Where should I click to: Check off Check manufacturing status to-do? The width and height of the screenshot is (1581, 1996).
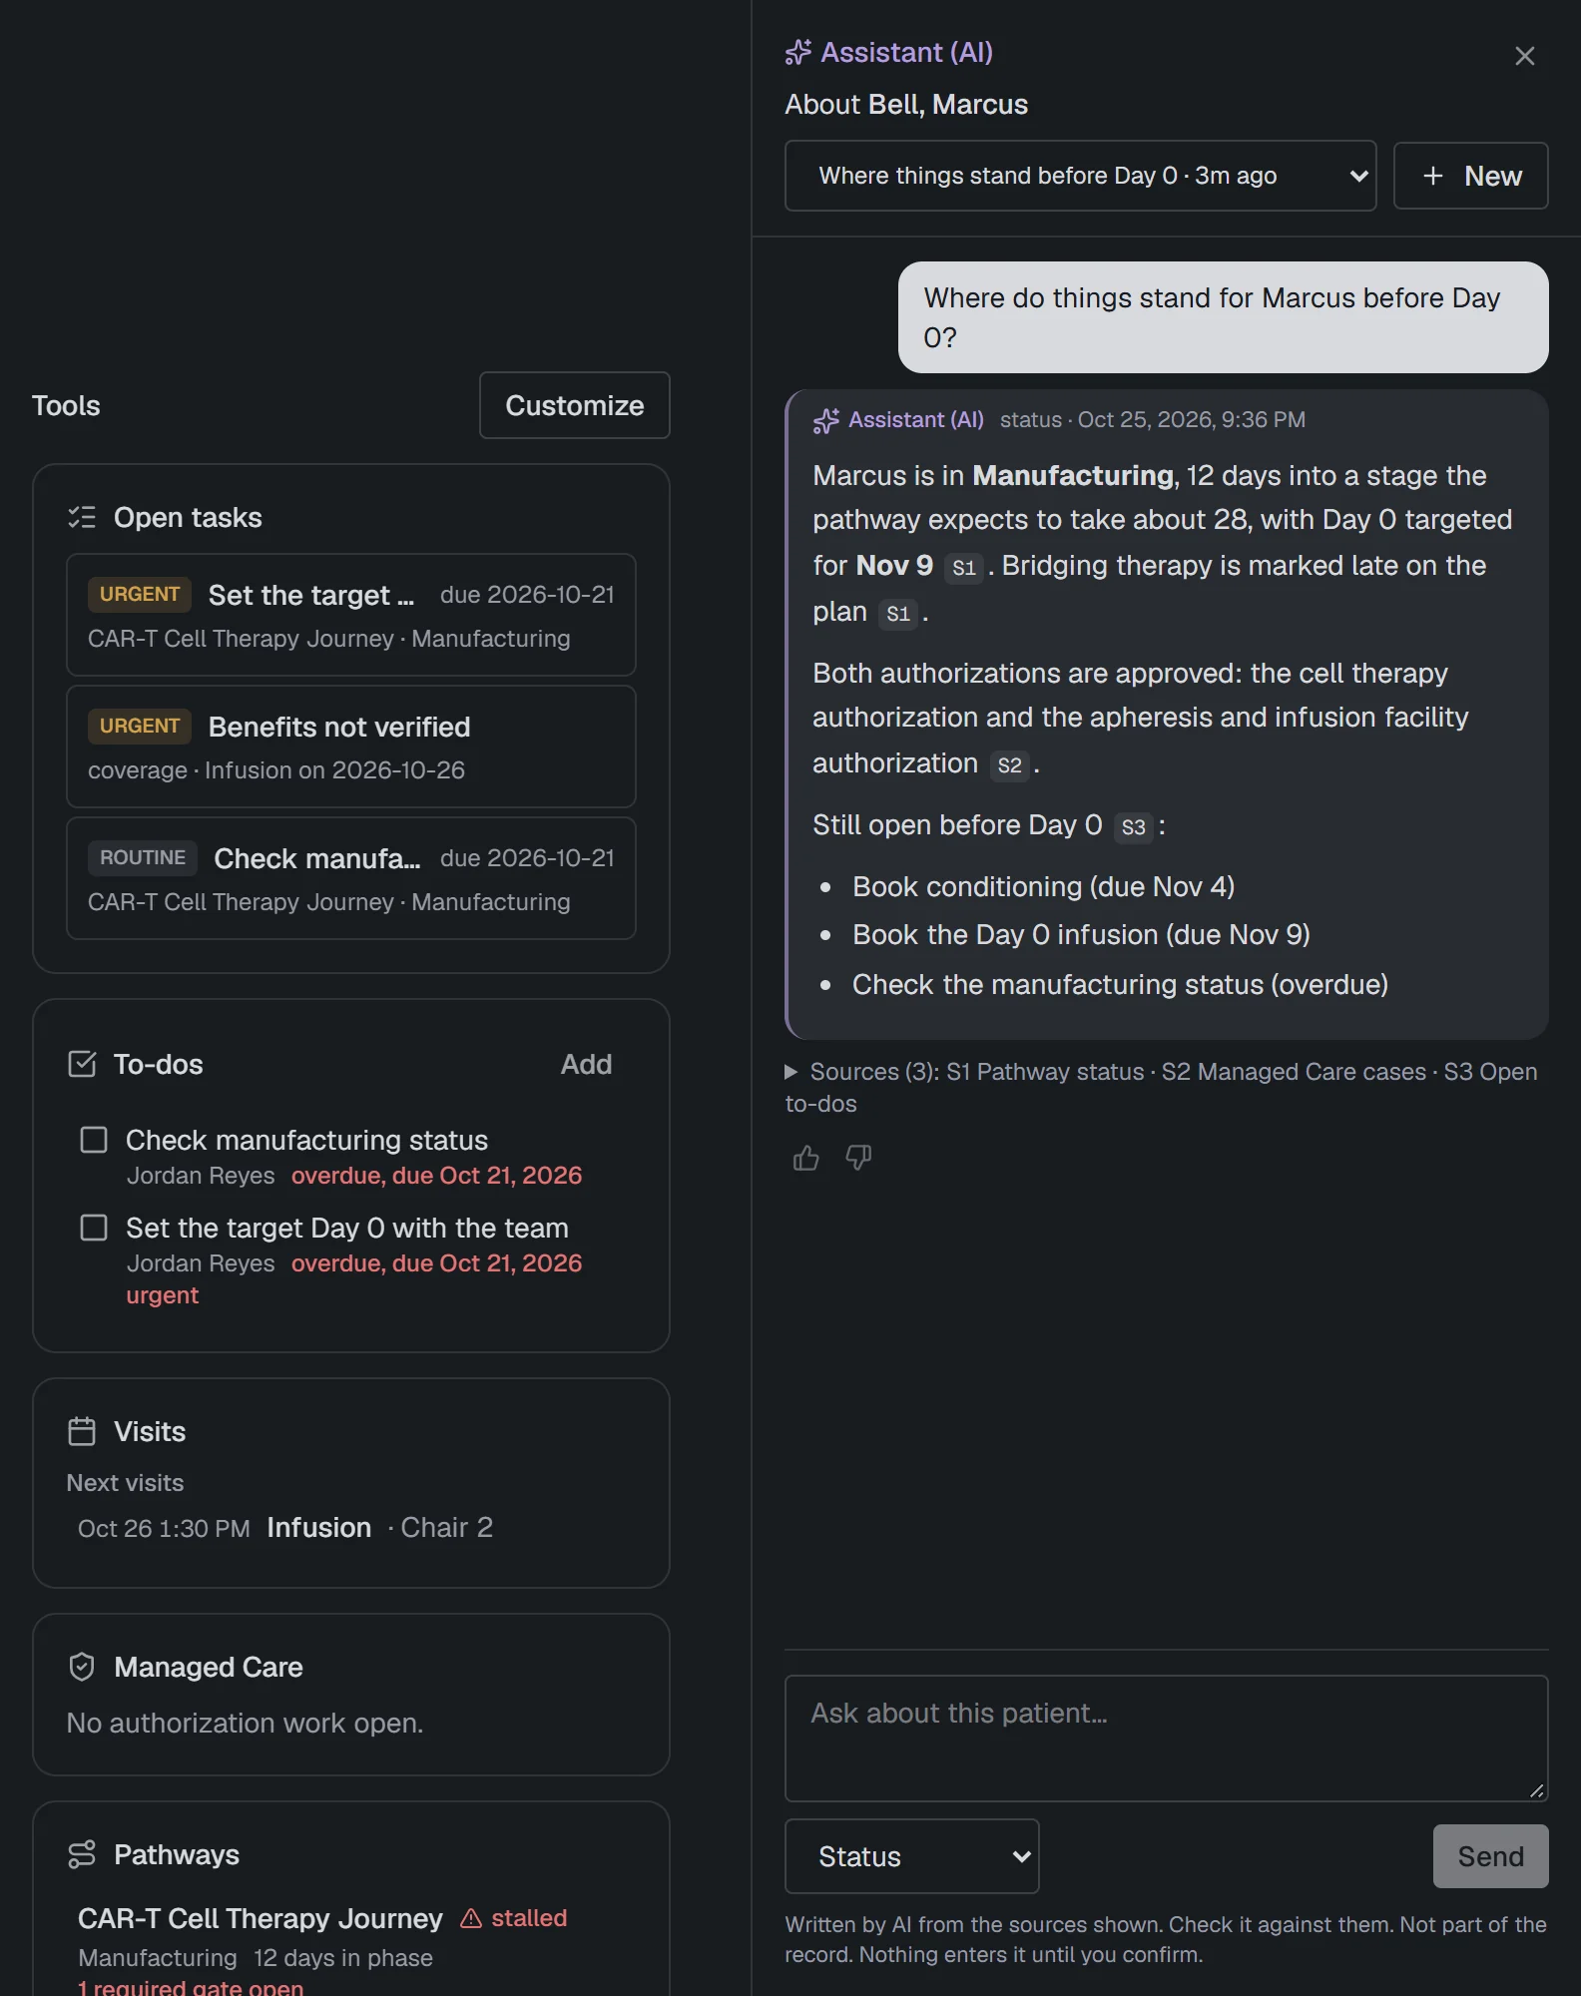click(94, 1140)
